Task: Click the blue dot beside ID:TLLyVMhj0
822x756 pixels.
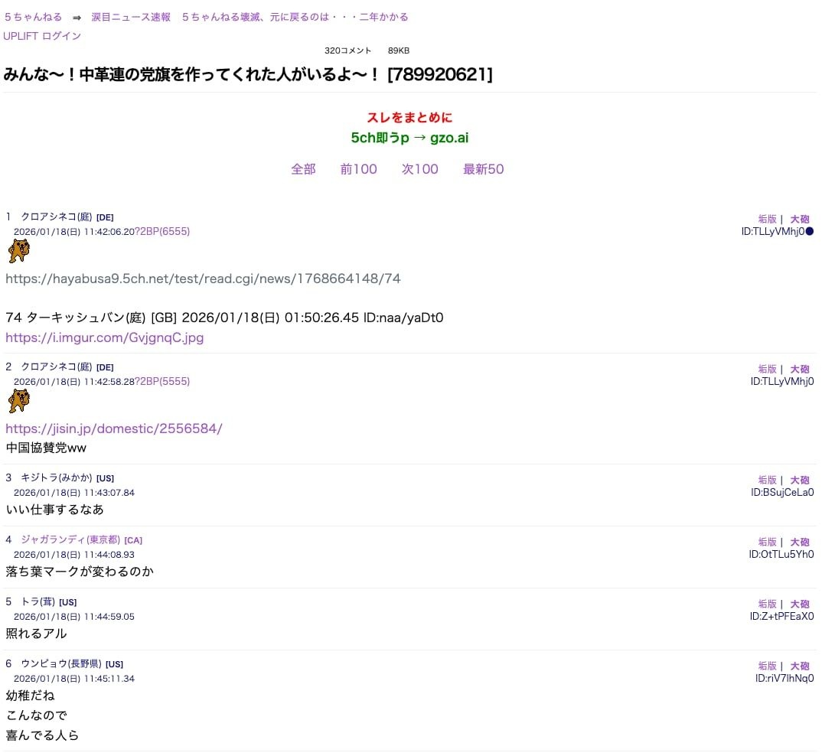Action: pyautogui.click(x=810, y=231)
